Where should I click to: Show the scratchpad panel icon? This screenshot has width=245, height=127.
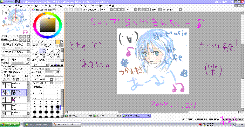(54, 9)
